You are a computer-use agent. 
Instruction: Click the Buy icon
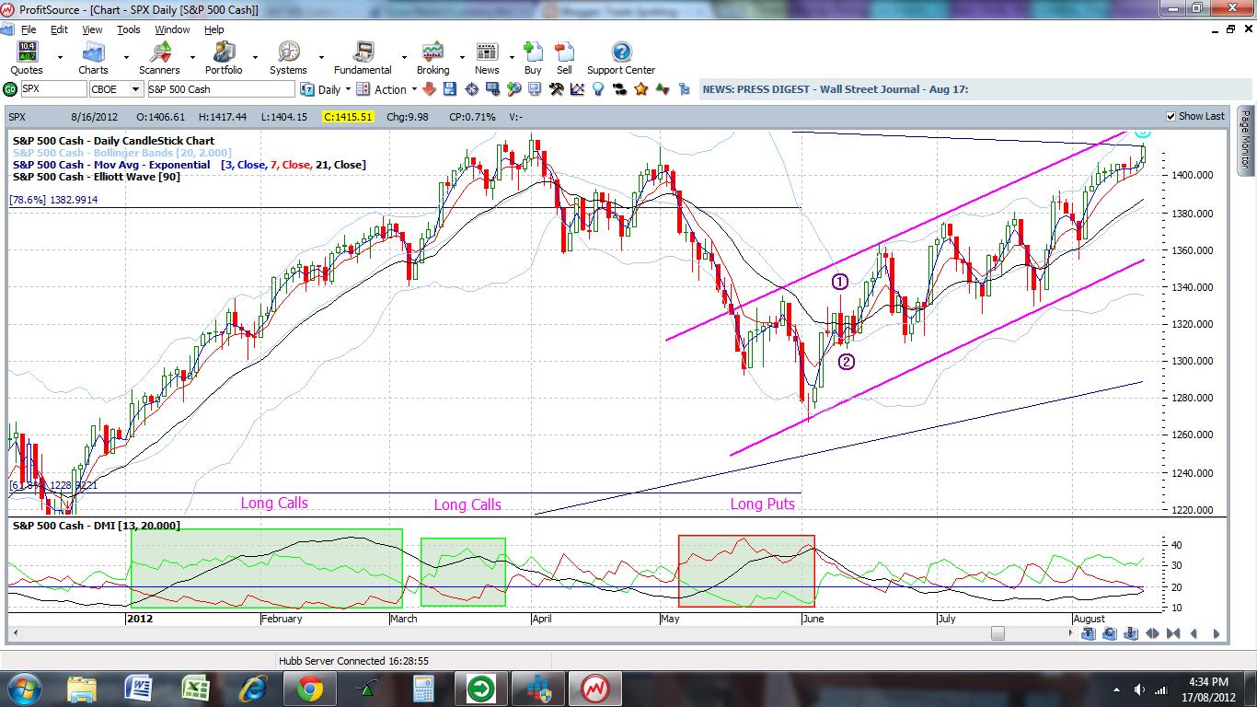pos(533,58)
